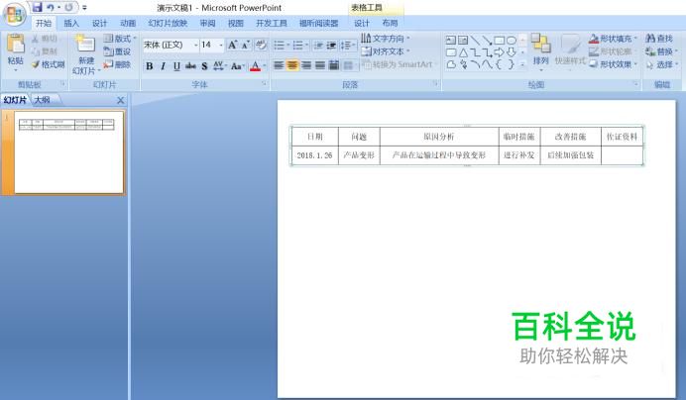Open Table Tools Layout (布局) tab

(x=390, y=23)
